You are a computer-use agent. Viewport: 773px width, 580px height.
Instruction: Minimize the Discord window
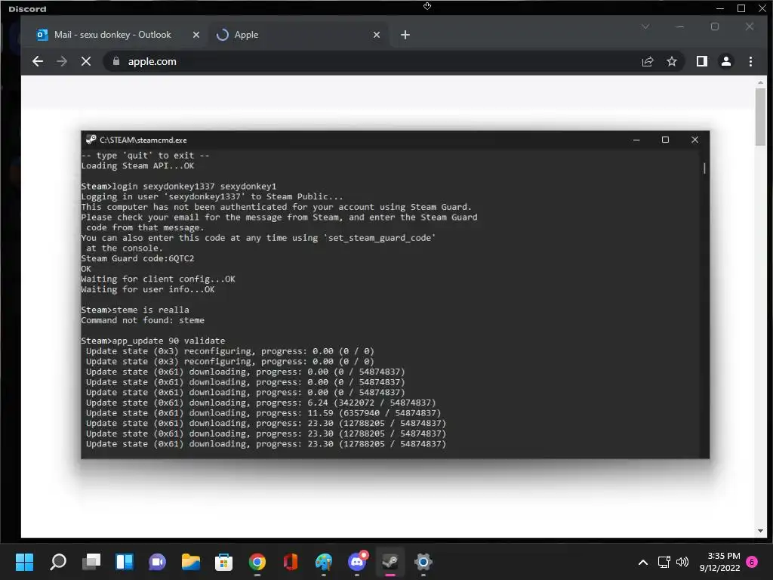(x=719, y=8)
